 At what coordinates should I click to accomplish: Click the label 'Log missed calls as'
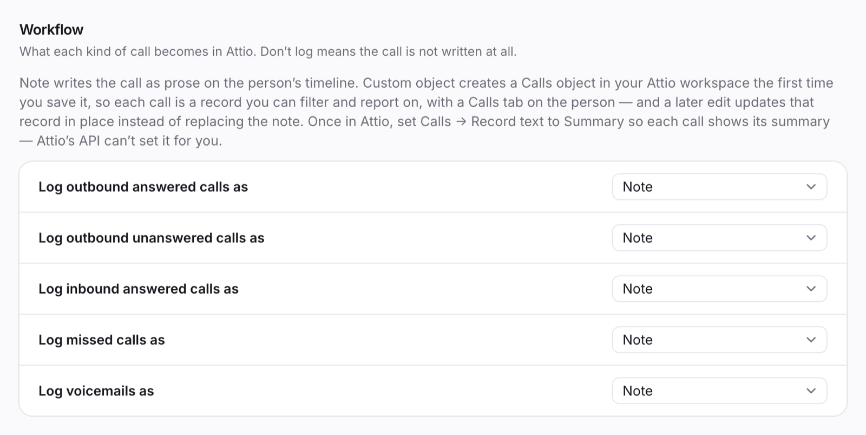[102, 340]
